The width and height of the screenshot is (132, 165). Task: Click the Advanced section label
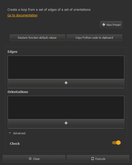[19, 133]
